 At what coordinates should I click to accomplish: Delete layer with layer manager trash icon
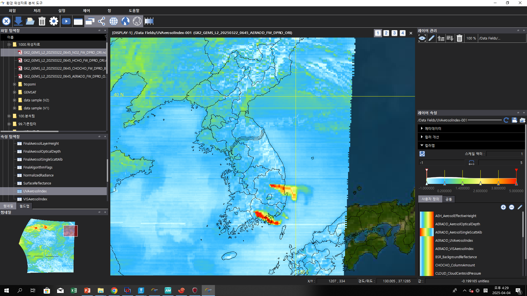click(x=459, y=38)
